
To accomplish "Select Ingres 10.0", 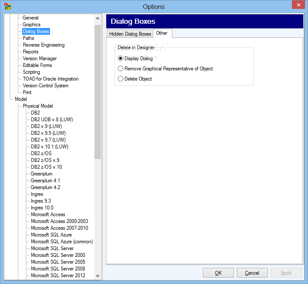I will (42, 208).
